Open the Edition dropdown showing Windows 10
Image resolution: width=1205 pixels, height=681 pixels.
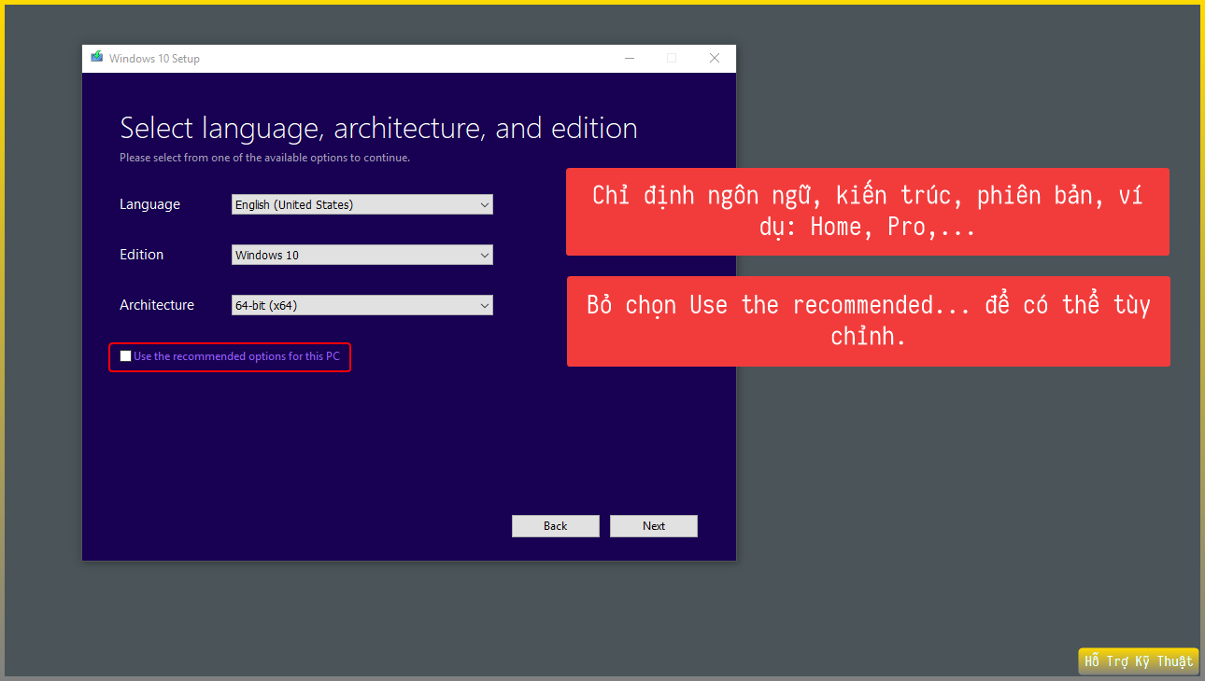pyautogui.click(x=362, y=255)
